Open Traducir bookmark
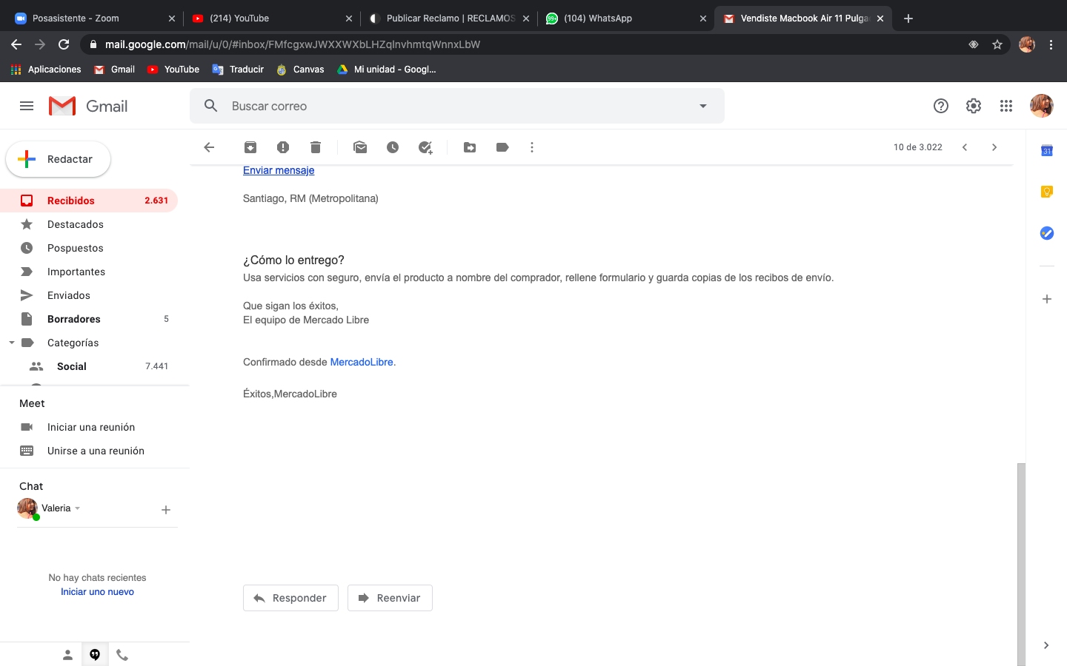The height and width of the screenshot is (666, 1067). (238, 70)
